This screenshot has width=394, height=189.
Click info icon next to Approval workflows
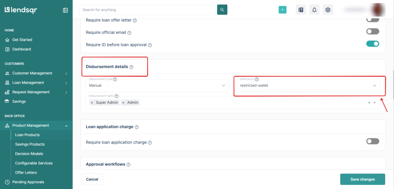(x=129, y=164)
